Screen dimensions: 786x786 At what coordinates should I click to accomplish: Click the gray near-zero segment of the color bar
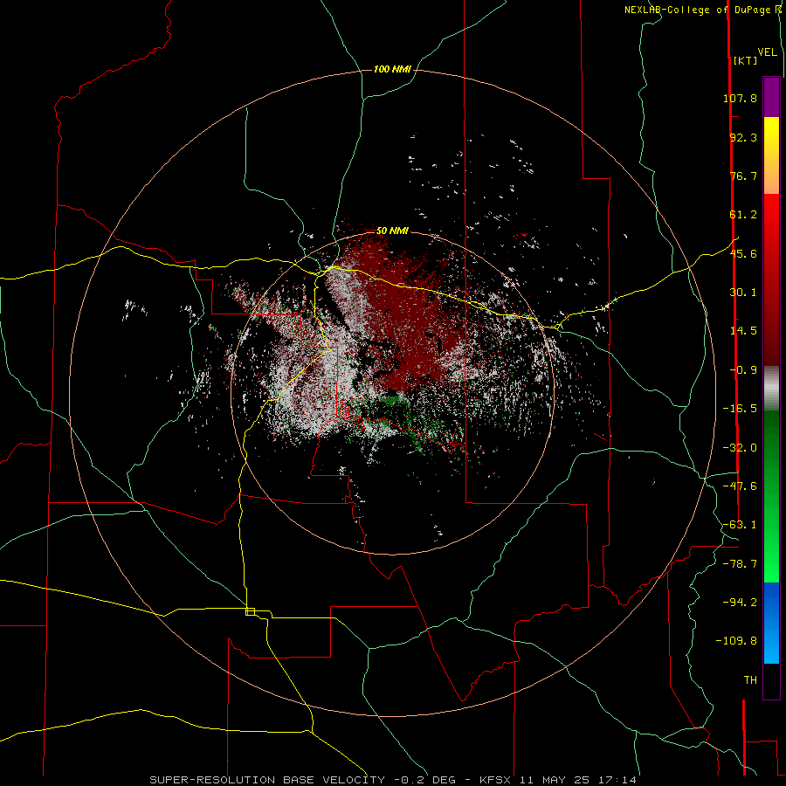pos(771,389)
